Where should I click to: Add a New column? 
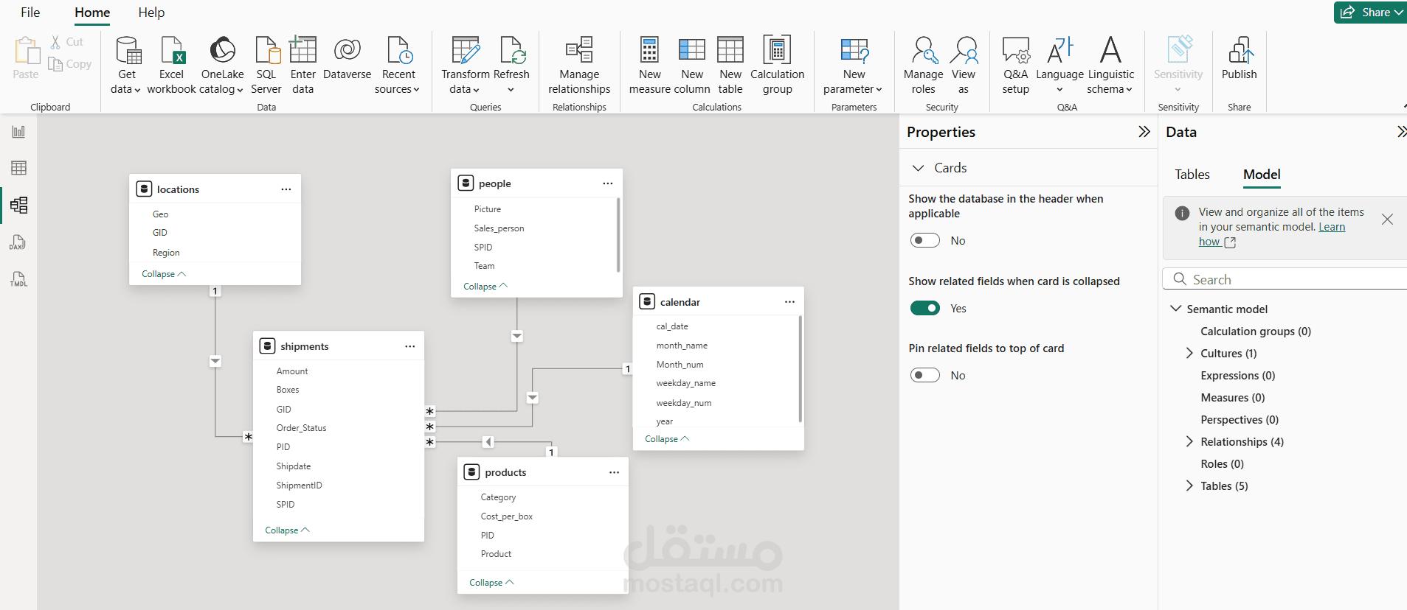(x=692, y=66)
